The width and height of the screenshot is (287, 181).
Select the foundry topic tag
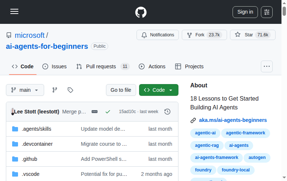(203, 170)
